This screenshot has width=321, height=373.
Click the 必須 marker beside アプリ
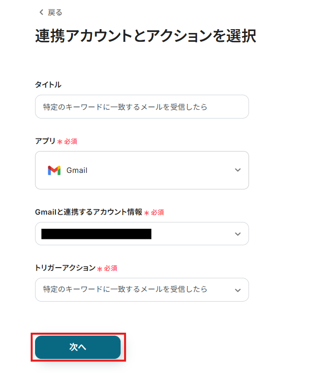(71, 142)
